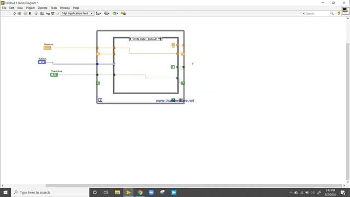Open the Project menu
350x197 pixels.
[x=30, y=8]
